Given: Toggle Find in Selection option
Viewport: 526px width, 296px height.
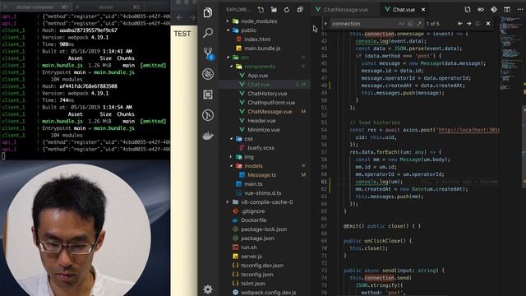Looking at the screenshot, I should point(478,24).
